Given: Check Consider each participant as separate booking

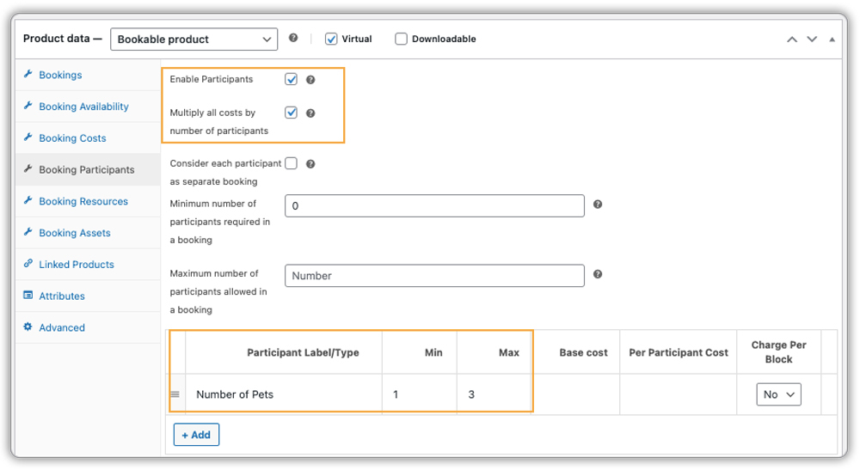Looking at the screenshot, I should [x=292, y=163].
